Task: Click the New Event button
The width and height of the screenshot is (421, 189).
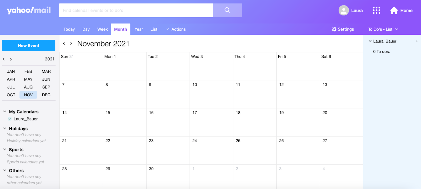Action: click(x=28, y=45)
